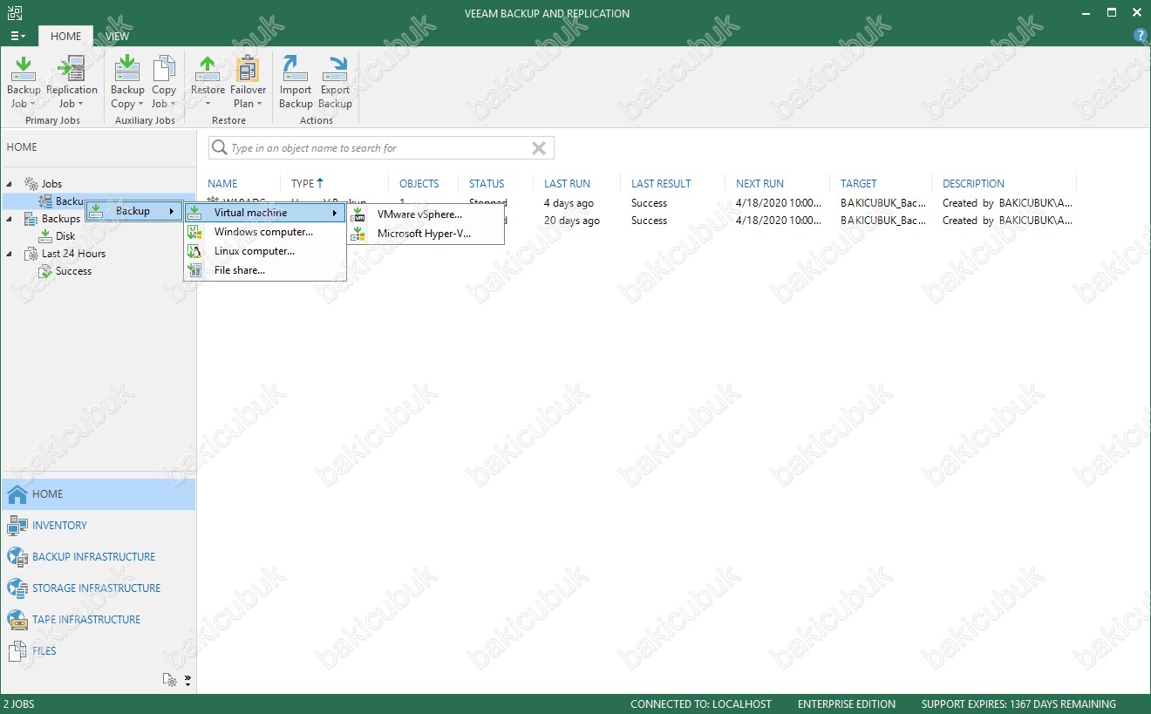Focus the object name search field
The height and width of the screenshot is (714, 1151).
pyautogui.click(x=381, y=148)
